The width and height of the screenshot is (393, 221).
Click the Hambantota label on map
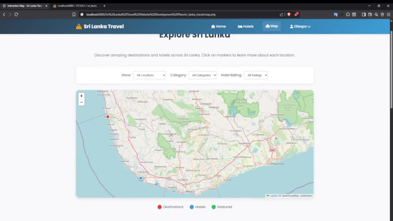click(276, 164)
